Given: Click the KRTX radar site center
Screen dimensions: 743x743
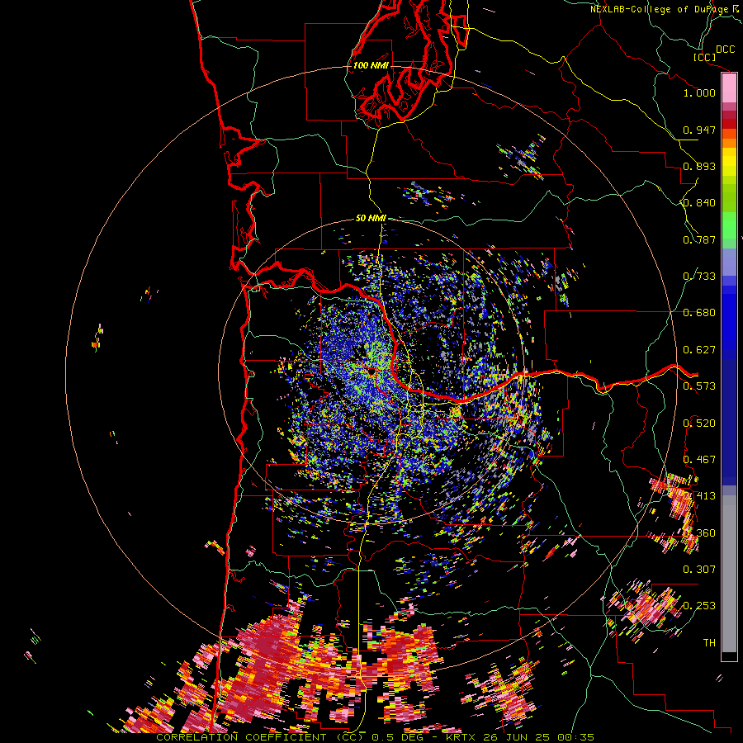Looking at the screenshot, I should coord(371,372).
